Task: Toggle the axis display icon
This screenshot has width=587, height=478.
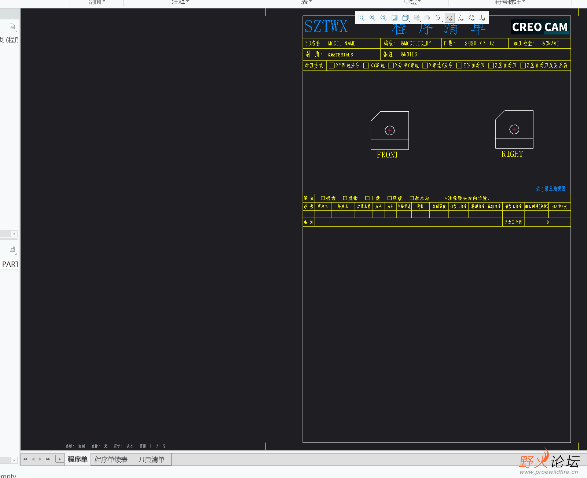Action: [x=461, y=18]
